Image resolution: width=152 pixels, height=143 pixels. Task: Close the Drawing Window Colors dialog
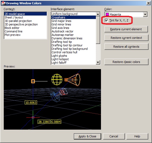click(x=148, y=3)
